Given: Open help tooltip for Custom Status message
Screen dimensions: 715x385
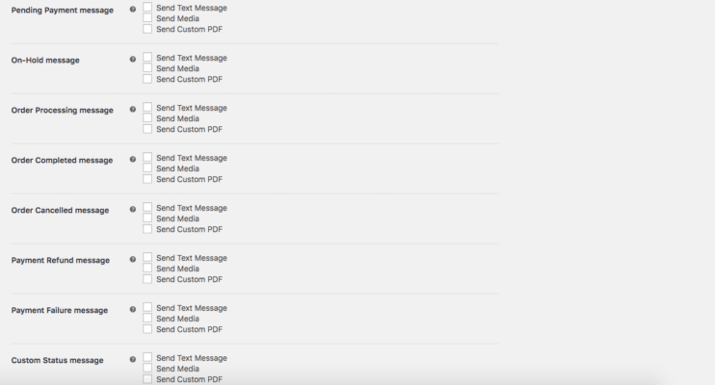Looking at the screenshot, I should tap(133, 359).
